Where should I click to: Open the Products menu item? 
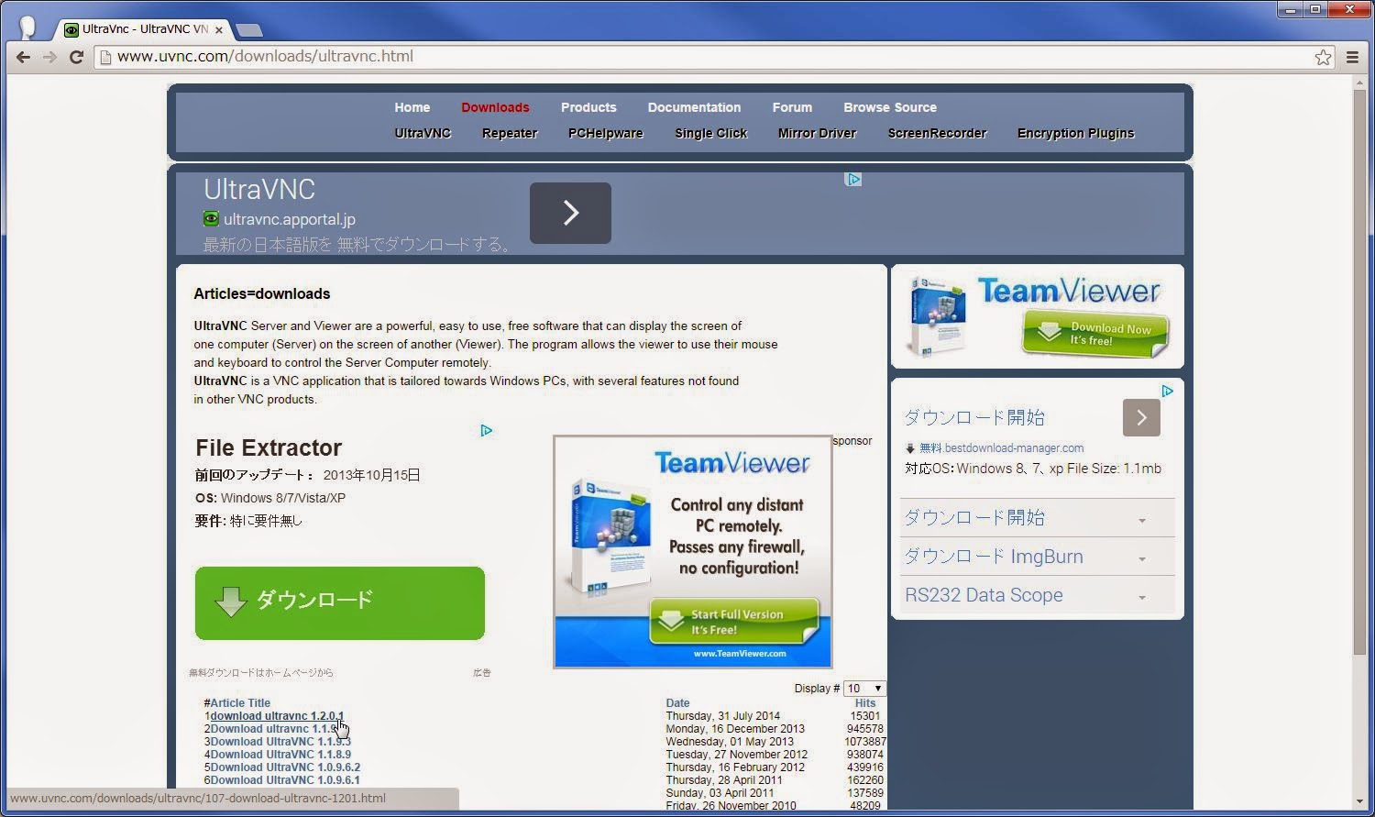[x=588, y=107]
